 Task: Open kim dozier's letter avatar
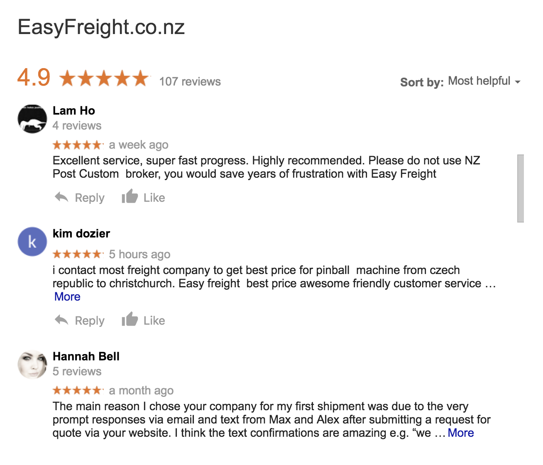[32, 242]
